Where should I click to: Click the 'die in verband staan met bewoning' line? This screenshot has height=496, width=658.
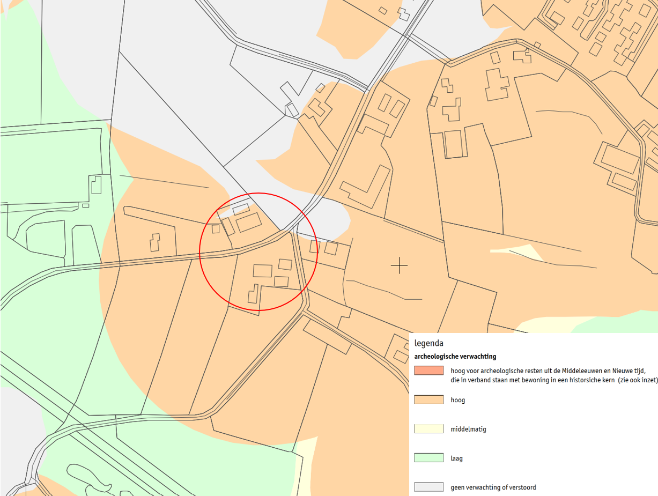tap(554, 380)
